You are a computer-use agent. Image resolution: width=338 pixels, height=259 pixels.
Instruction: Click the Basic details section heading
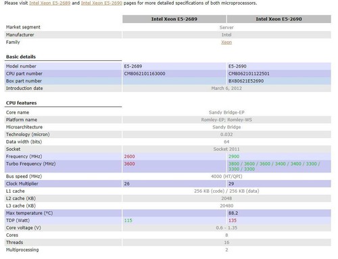[21, 57]
